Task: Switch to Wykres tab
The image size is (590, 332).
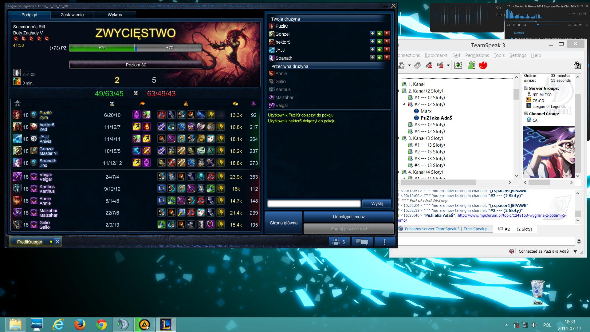Action: coord(115,15)
